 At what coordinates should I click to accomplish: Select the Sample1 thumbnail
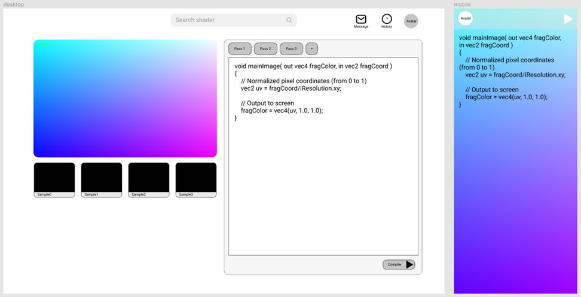pyautogui.click(x=102, y=180)
